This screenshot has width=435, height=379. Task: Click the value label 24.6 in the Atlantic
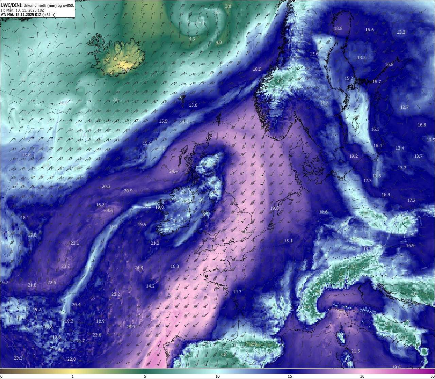(108, 211)
